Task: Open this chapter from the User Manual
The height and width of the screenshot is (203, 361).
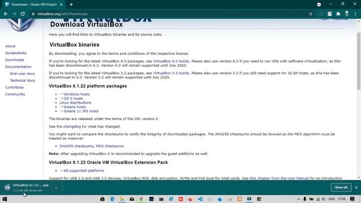Action: 279,178
